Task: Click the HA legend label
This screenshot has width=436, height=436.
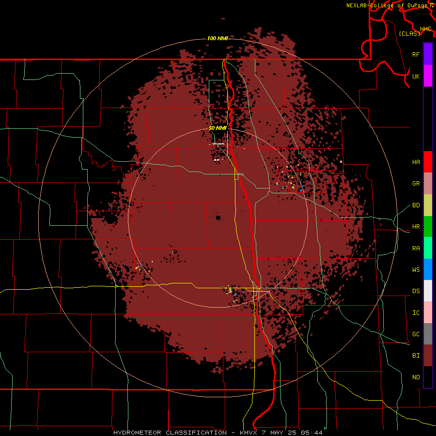Action: [x=416, y=162]
